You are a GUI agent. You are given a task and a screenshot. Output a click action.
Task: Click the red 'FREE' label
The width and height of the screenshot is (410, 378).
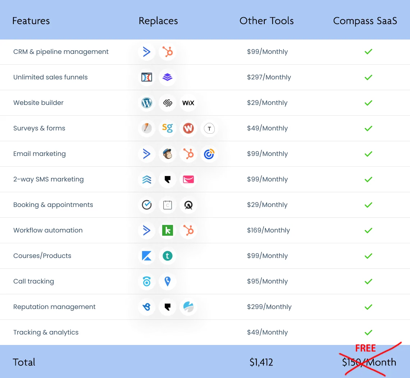(x=365, y=348)
